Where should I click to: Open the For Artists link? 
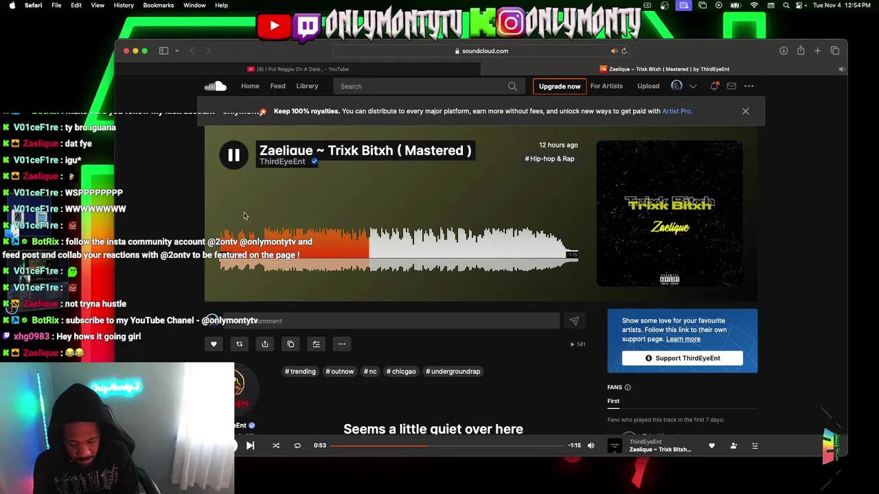pos(606,86)
